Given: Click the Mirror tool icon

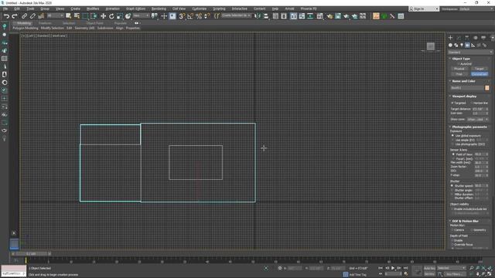Looking at the screenshot, I should 258,16.
